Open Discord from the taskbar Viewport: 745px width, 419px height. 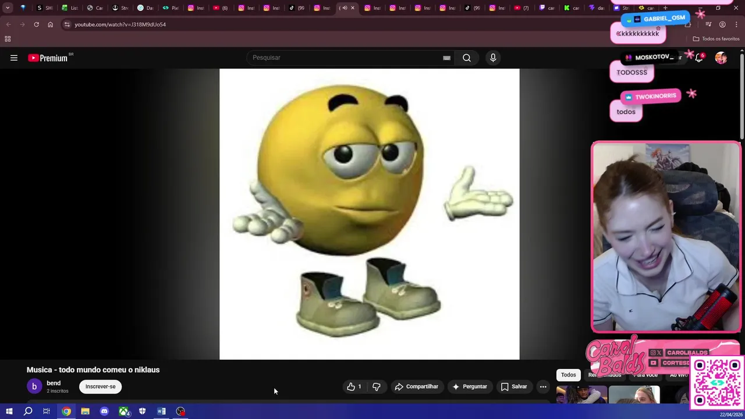104,411
